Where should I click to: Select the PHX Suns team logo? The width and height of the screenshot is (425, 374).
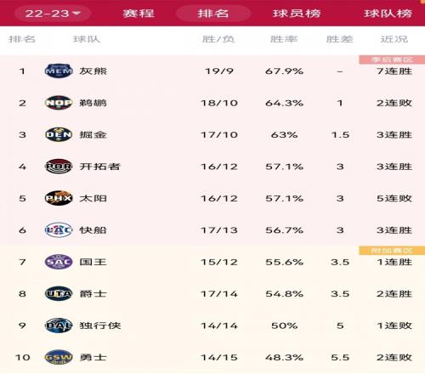pyautogui.click(x=59, y=198)
